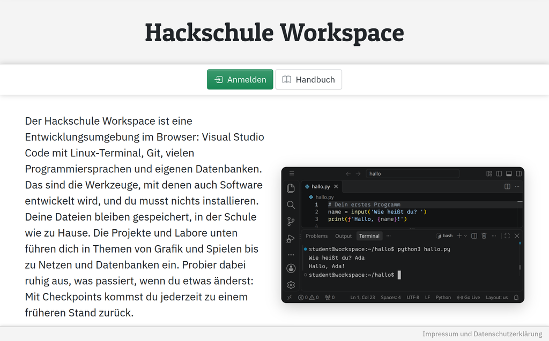Screen dimensions: 549x341
Task: Click the go forward arrow in title bar
Action: click(358, 173)
